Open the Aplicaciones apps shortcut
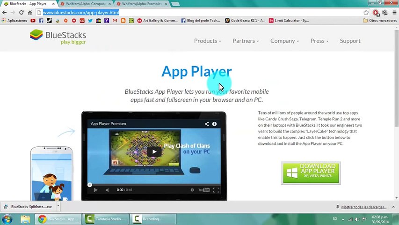399x225 pixels. [14, 21]
